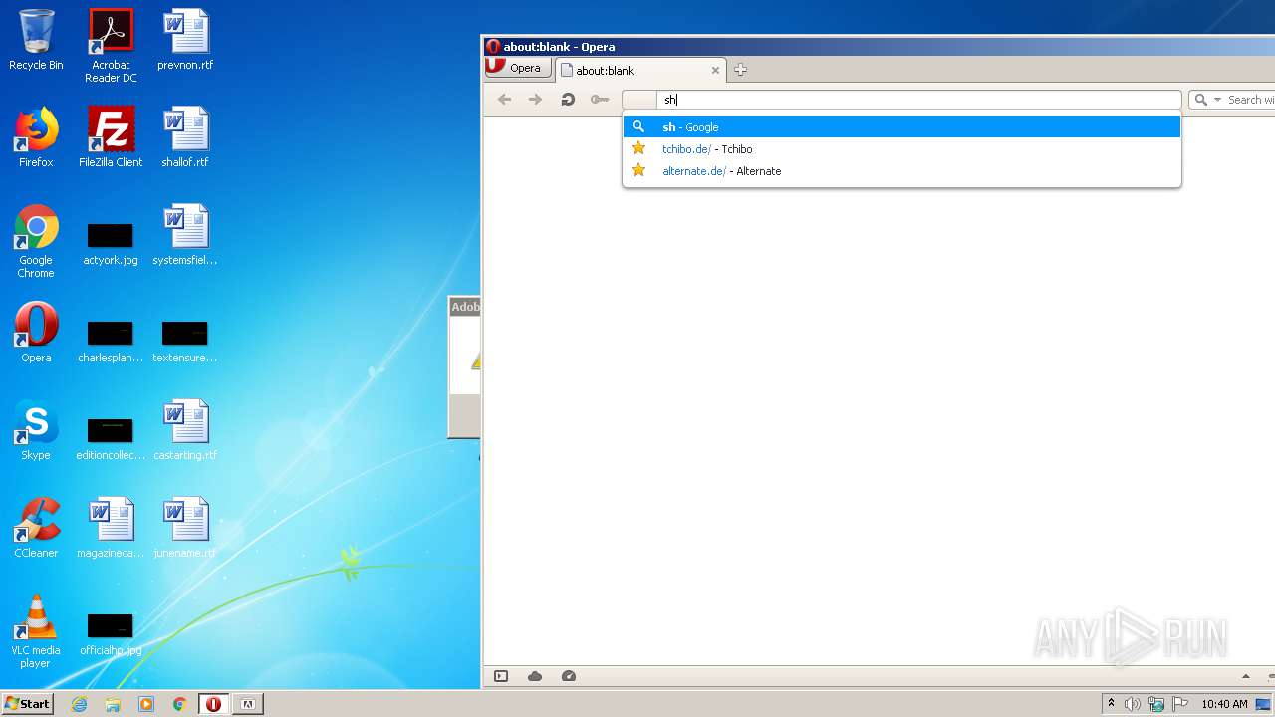Open Chrome from the taskbar
The height and width of the screenshot is (717, 1275).
pyautogui.click(x=179, y=704)
